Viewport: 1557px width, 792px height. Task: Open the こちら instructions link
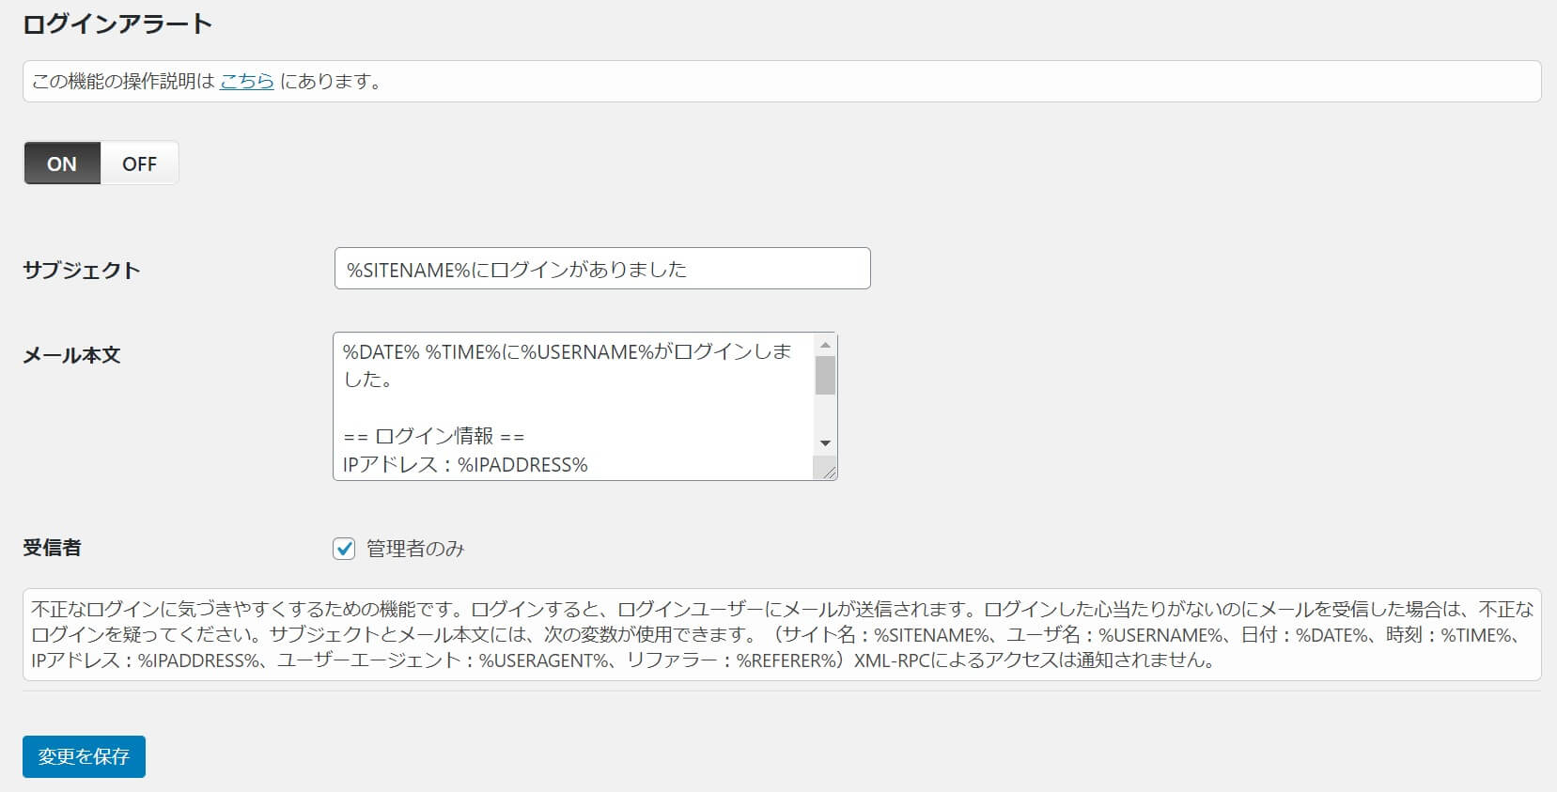[x=246, y=82]
